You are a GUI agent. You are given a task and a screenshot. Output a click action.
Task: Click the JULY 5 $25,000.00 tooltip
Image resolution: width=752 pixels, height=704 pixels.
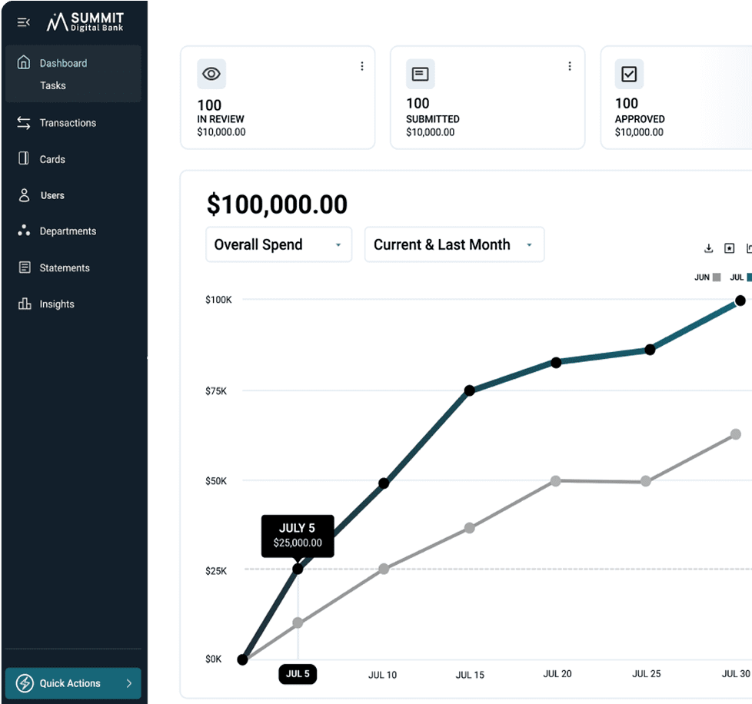click(298, 536)
